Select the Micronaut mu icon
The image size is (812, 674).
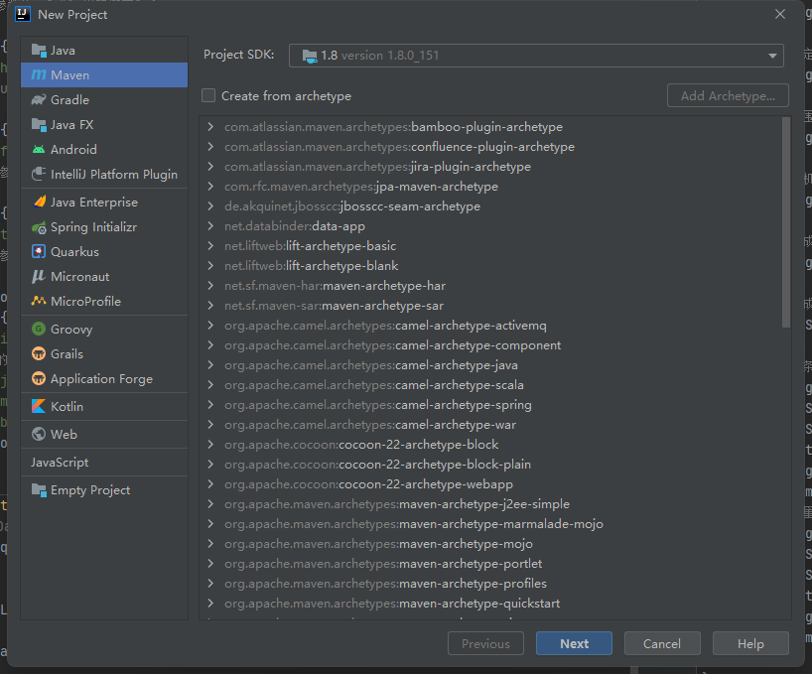(x=39, y=277)
